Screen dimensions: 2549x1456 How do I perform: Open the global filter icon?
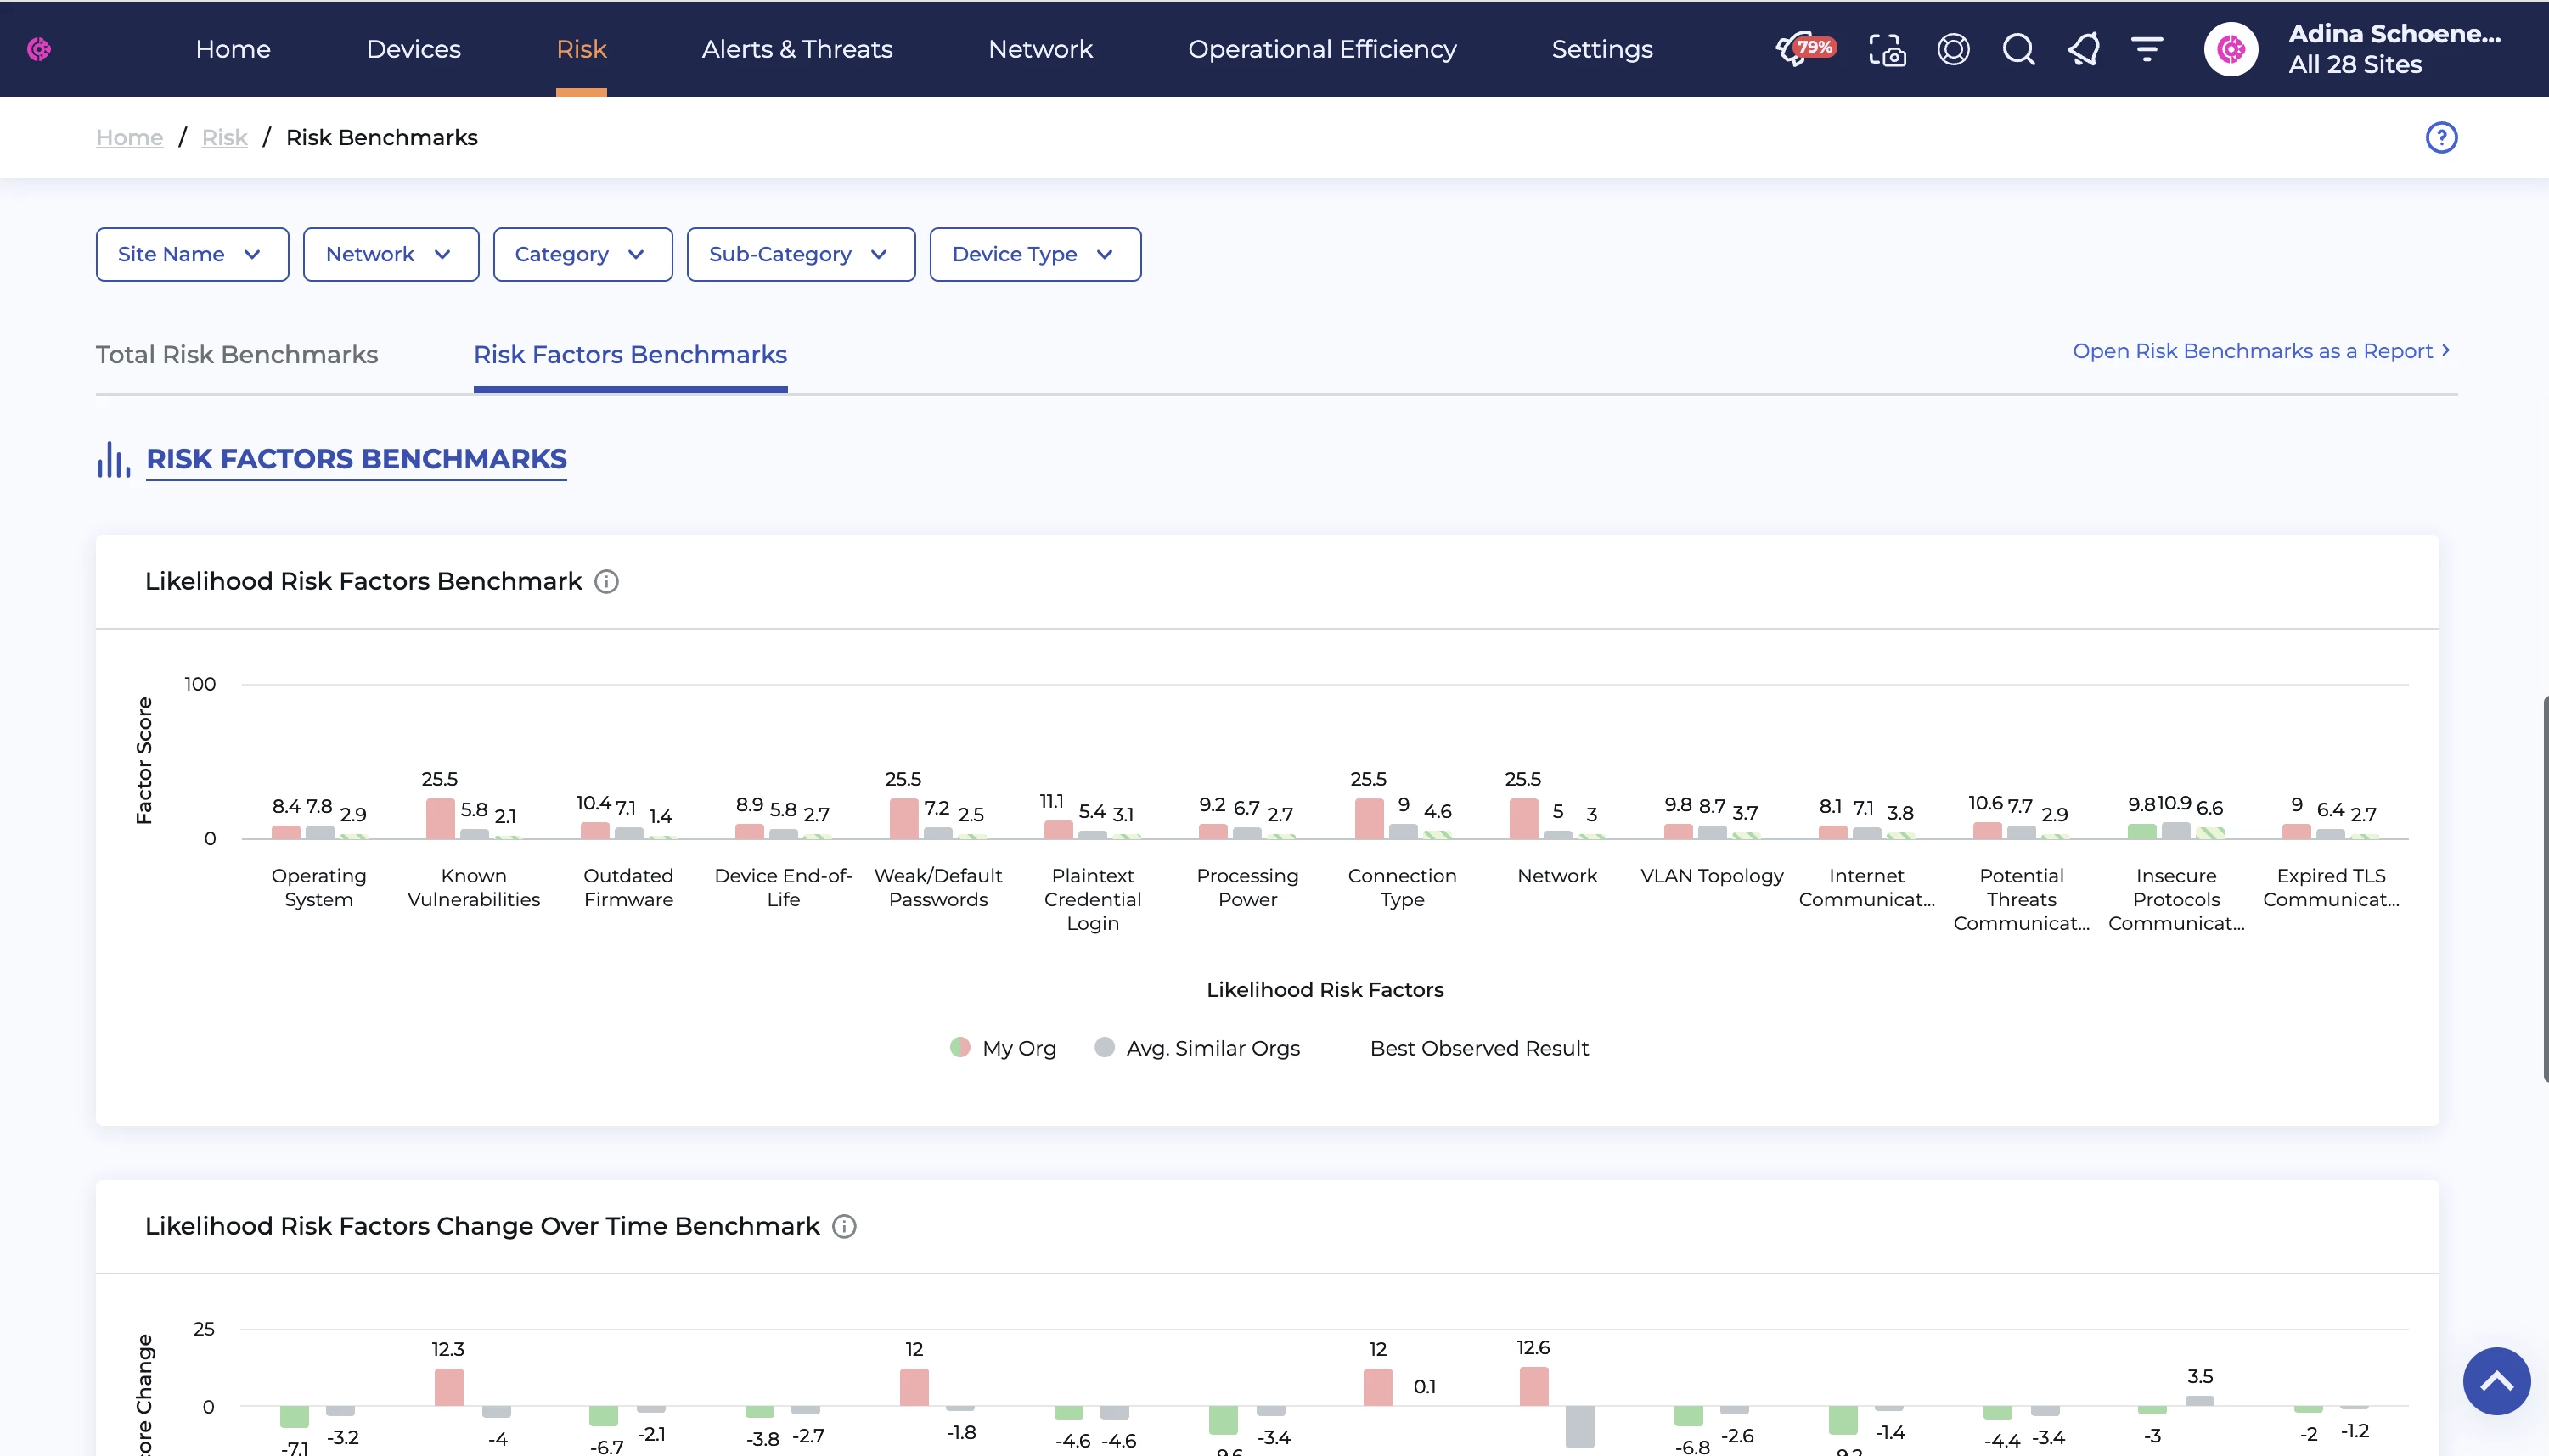[2147, 49]
